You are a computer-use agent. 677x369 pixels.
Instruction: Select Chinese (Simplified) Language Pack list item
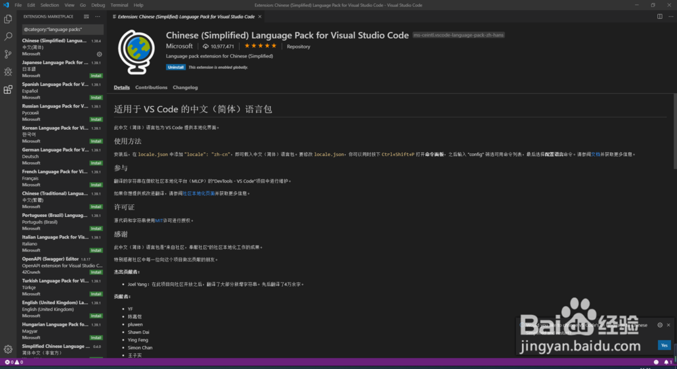coord(62,47)
